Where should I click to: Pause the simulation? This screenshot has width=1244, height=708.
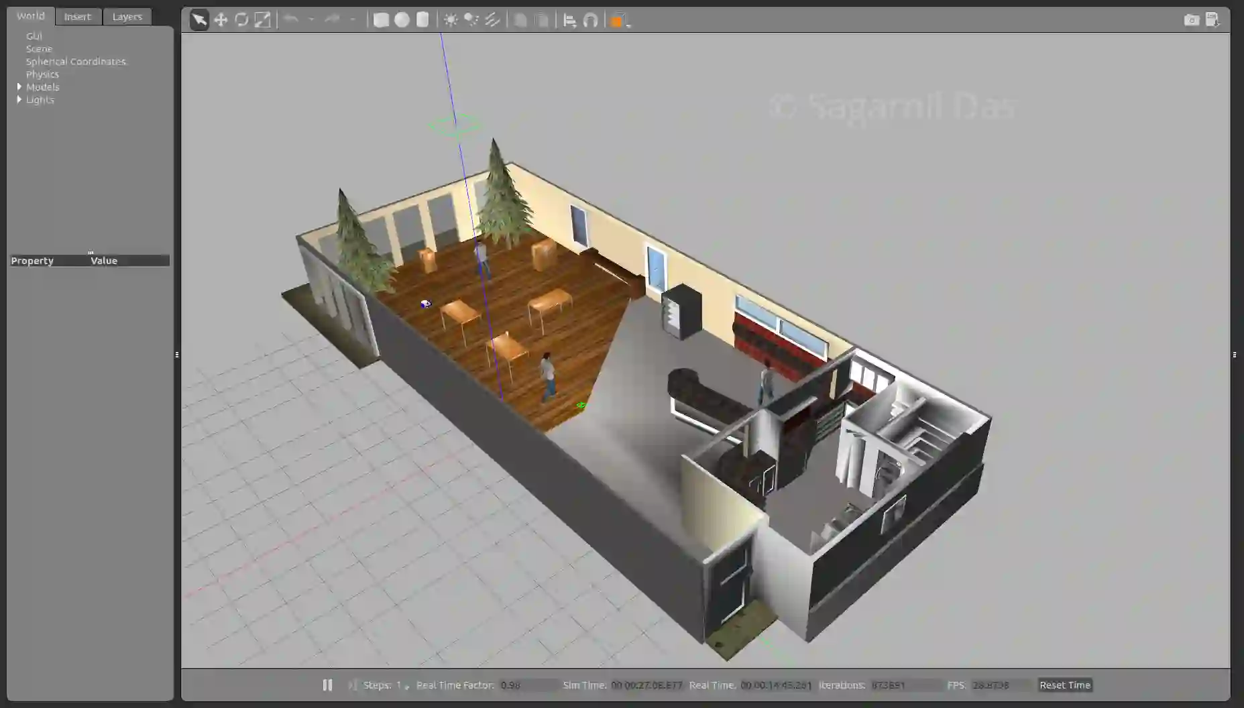point(327,685)
